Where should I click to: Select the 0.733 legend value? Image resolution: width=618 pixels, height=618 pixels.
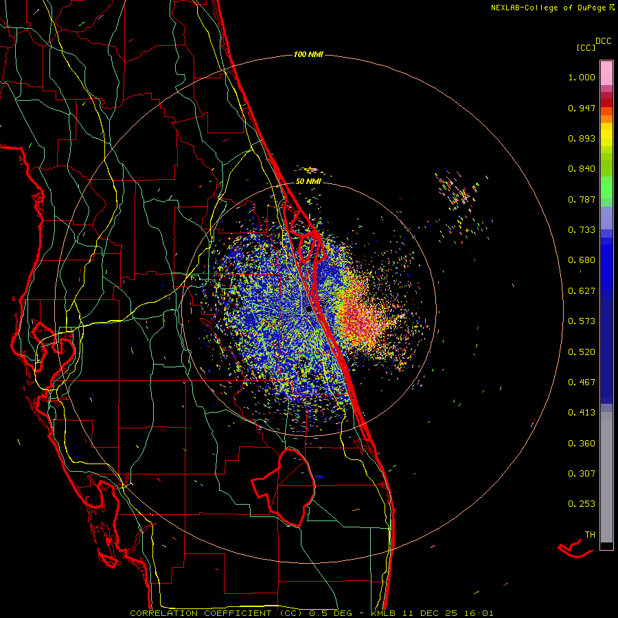click(582, 230)
